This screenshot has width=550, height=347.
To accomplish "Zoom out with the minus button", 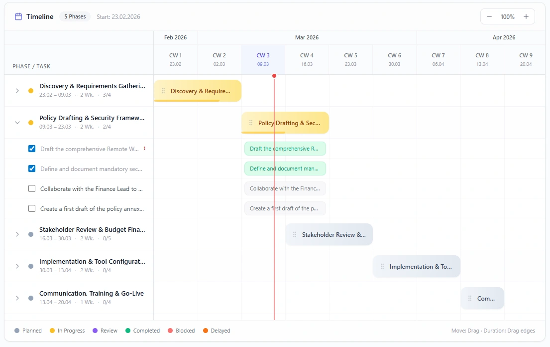I will click(489, 16).
